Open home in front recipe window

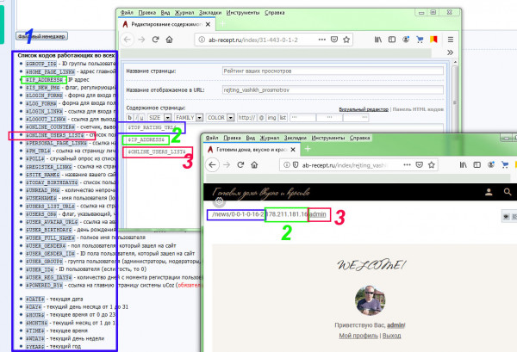(x=254, y=164)
